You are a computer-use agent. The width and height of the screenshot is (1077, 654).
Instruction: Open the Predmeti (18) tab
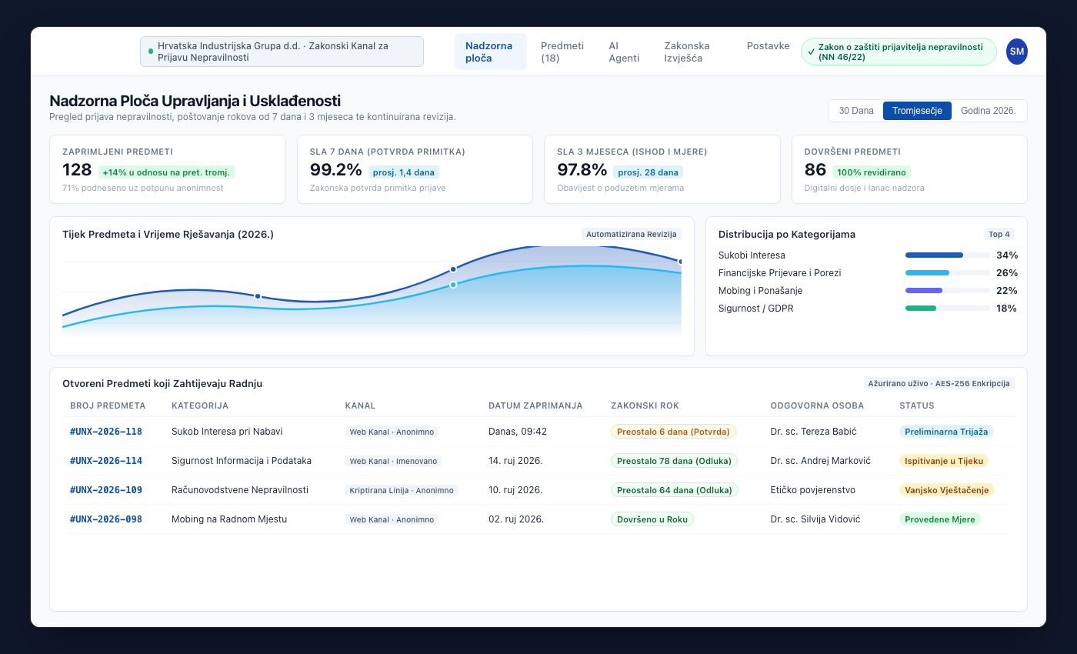pyautogui.click(x=562, y=52)
